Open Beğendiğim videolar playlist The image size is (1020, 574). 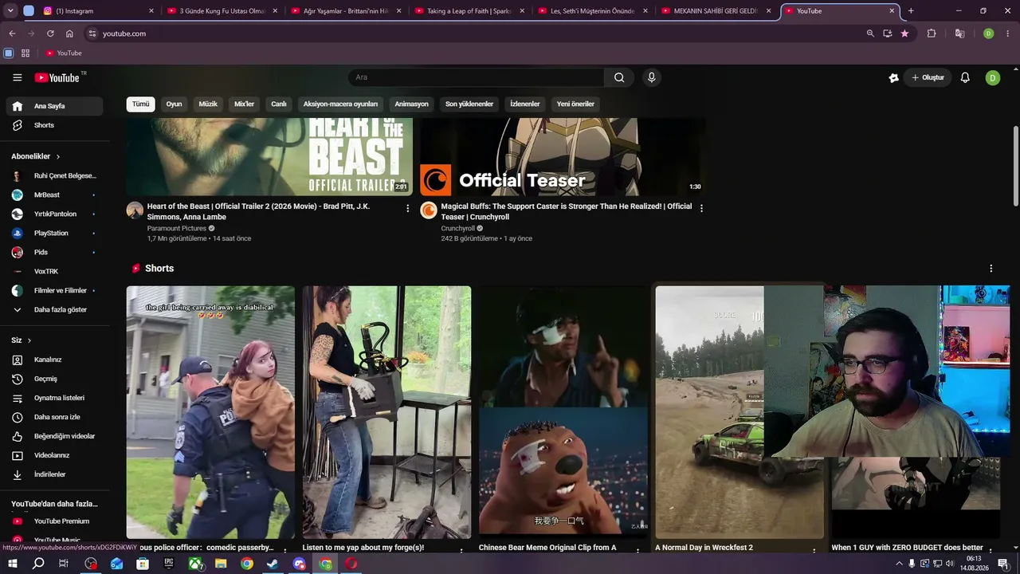pos(54,436)
